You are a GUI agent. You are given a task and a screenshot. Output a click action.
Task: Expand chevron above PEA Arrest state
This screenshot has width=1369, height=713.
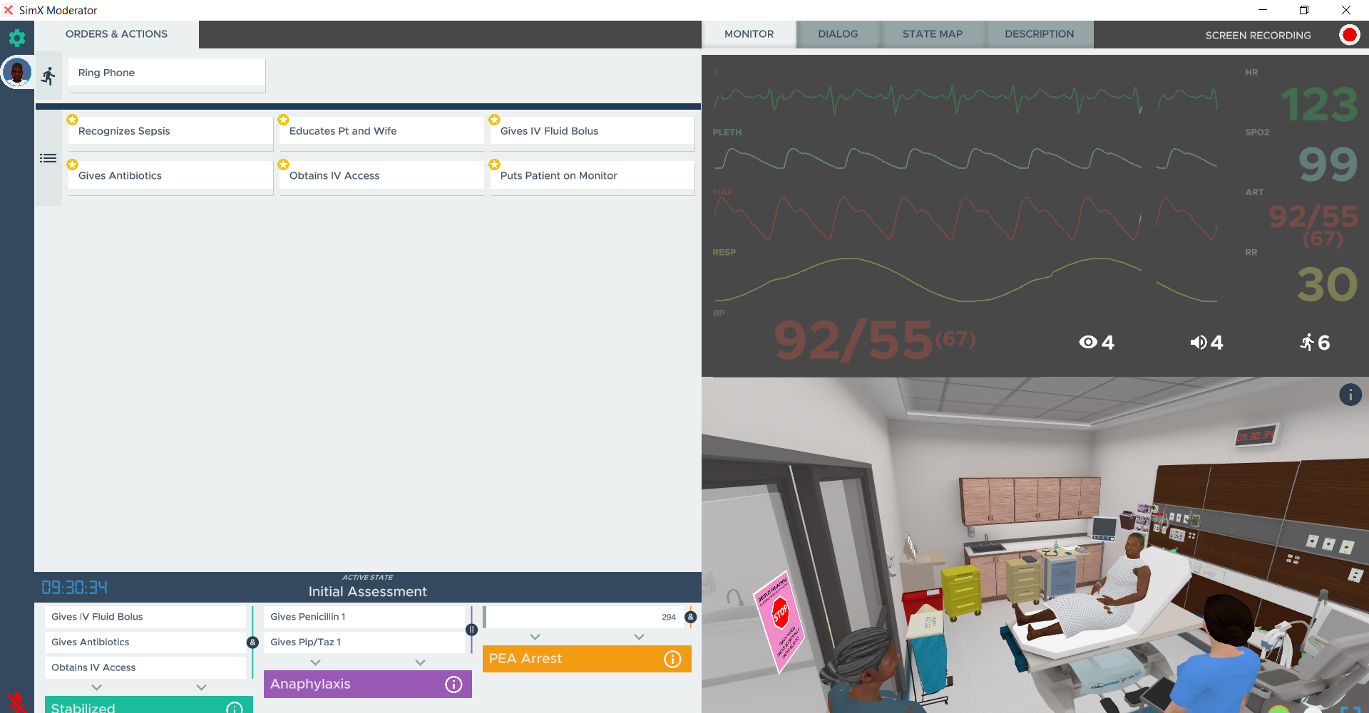tap(535, 637)
